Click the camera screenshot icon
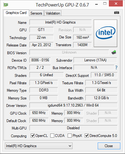This screenshot has height=154, width=125. [x=117, y=13]
